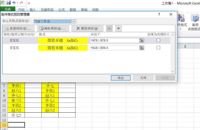Select row 13 header
This screenshot has width=200, height=130.
pyautogui.click(x=4, y=115)
